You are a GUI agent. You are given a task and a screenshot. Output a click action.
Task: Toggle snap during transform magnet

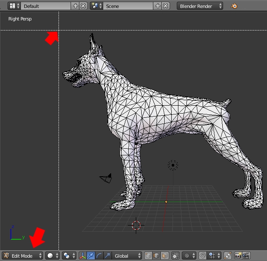[203, 256]
